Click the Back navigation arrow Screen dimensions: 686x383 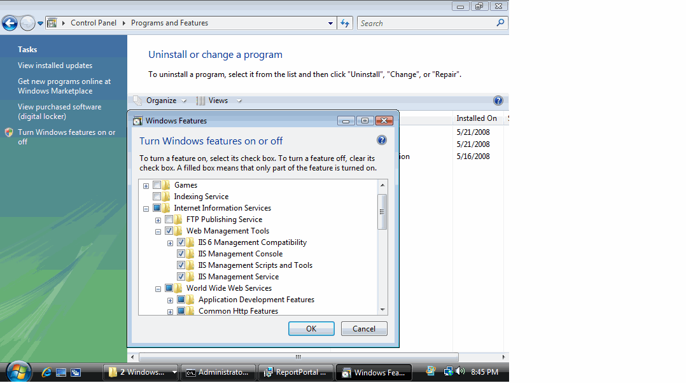pos(10,23)
